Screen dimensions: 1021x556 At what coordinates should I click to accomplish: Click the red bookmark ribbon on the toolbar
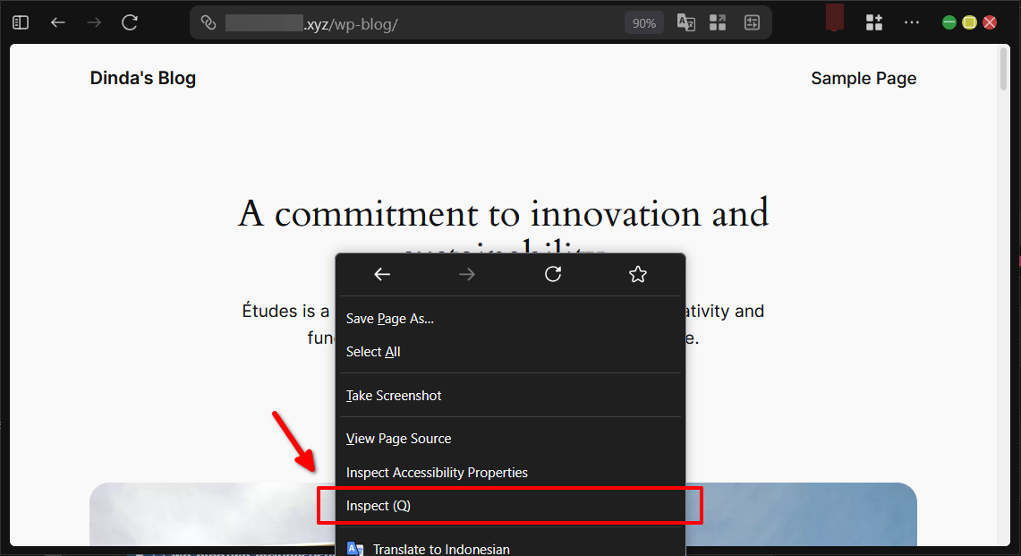coord(833,19)
